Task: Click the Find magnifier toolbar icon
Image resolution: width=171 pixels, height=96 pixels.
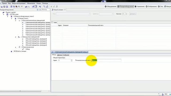Action: click(x=44, y=6)
